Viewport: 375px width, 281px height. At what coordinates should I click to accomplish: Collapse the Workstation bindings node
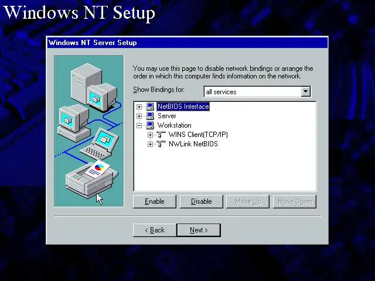pos(139,125)
